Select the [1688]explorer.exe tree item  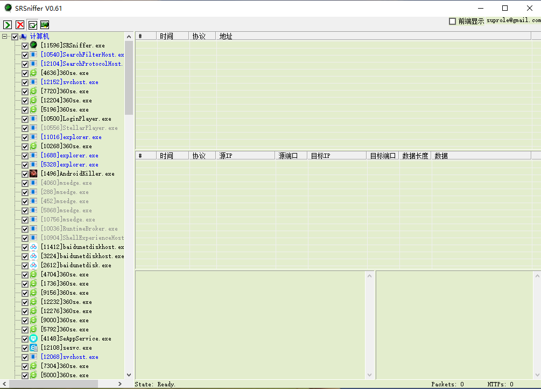69,155
